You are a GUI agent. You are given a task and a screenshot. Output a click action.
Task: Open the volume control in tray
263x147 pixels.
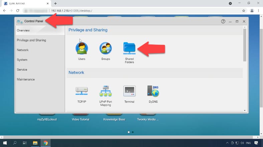(x=242, y=143)
